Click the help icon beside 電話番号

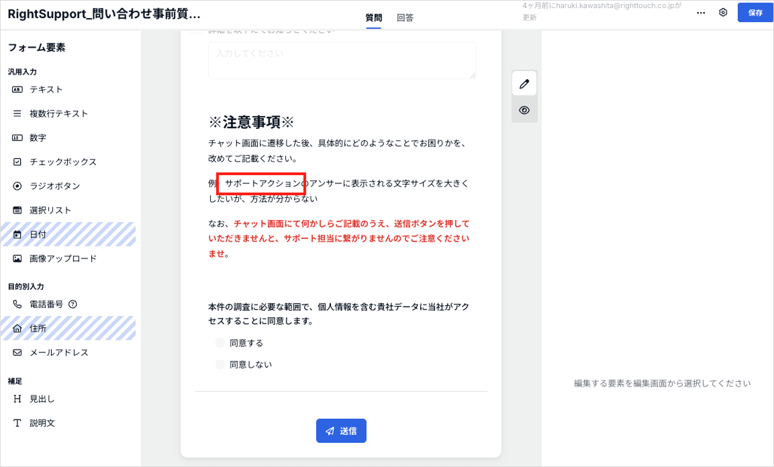73,304
